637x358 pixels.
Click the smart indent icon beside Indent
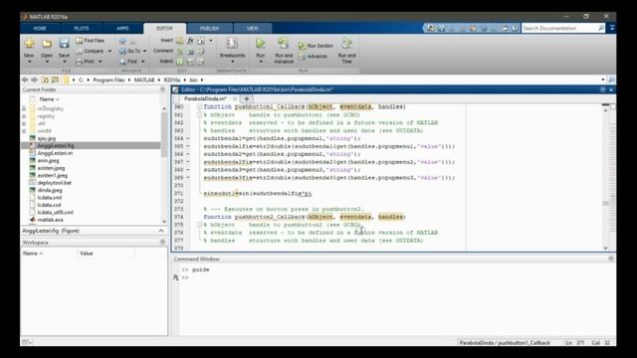point(179,62)
